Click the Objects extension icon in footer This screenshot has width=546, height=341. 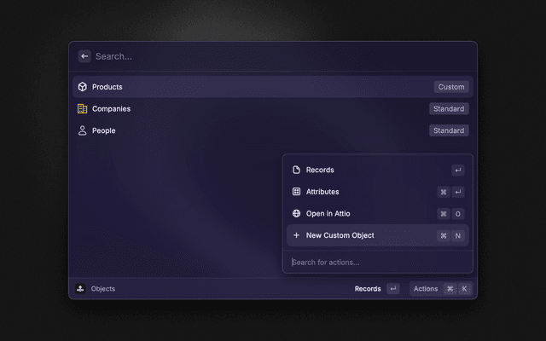point(80,289)
